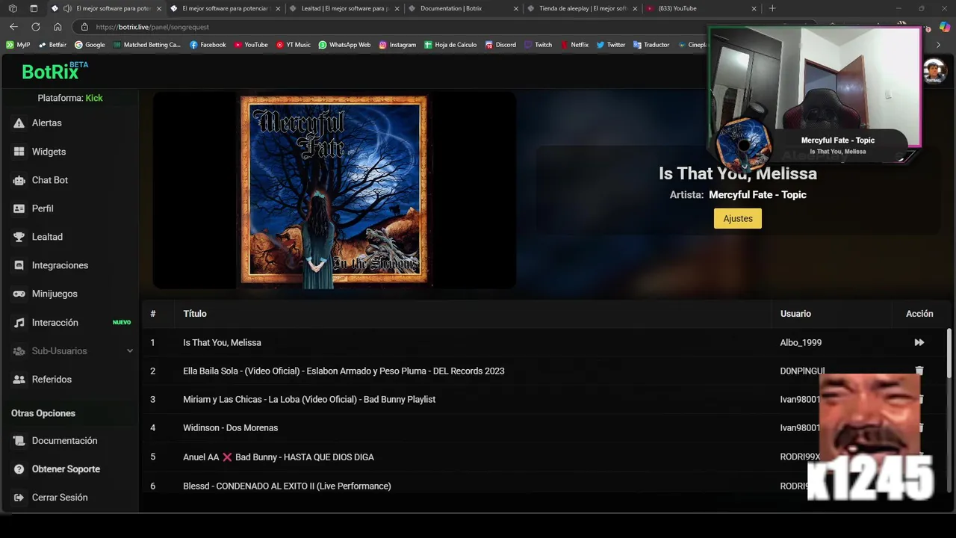This screenshot has height=538, width=956.
Task: Click Obtener Soporte help link
Action: (x=66, y=469)
